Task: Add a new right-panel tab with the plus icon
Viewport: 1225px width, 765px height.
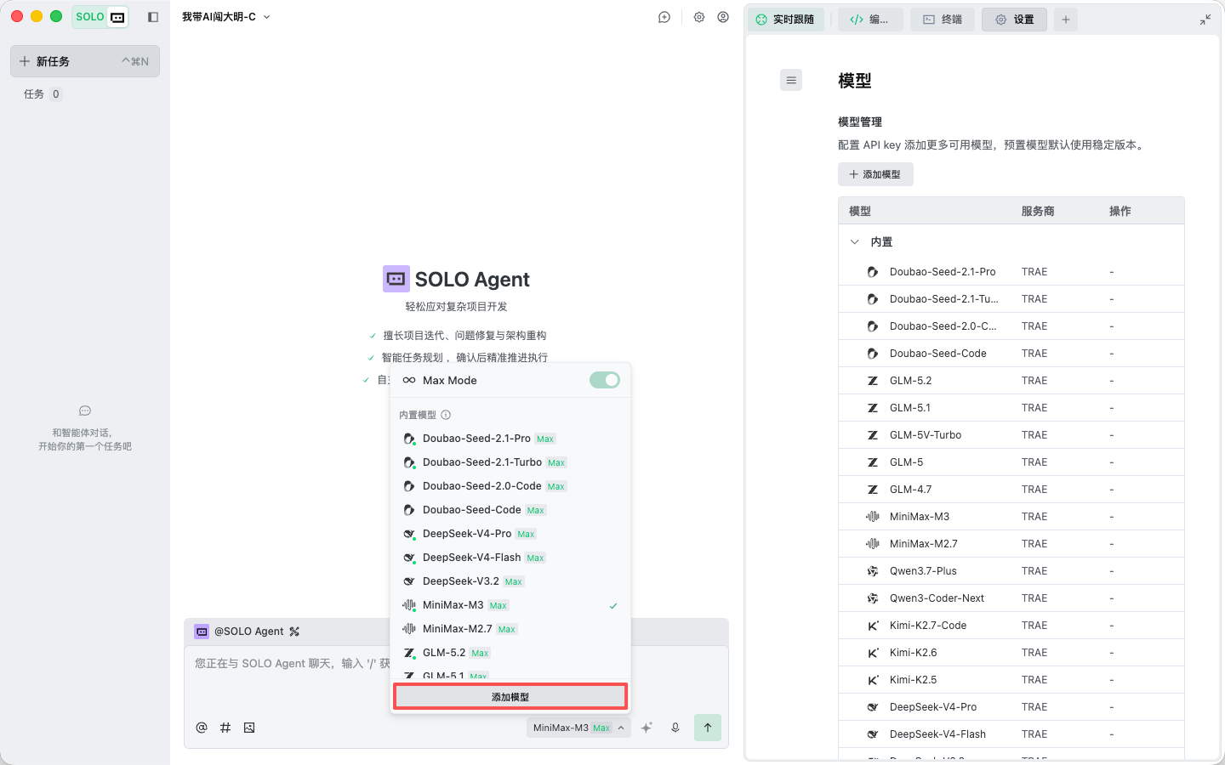Action: 1066,20
